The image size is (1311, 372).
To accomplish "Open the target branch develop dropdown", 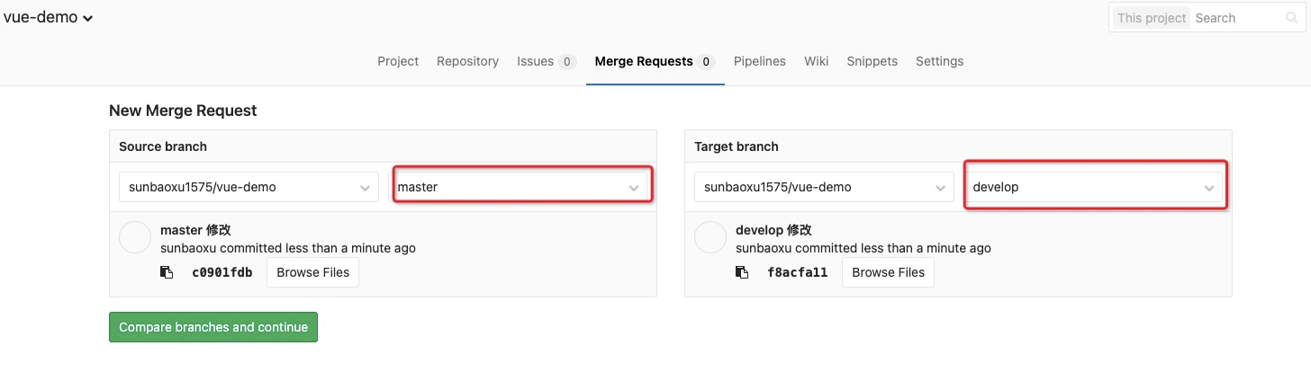I will coord(1094,187).
